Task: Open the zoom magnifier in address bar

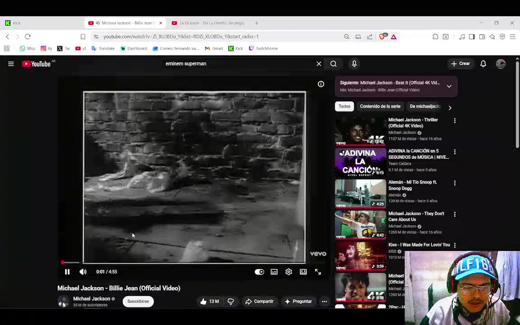Action: click(347, 37)
